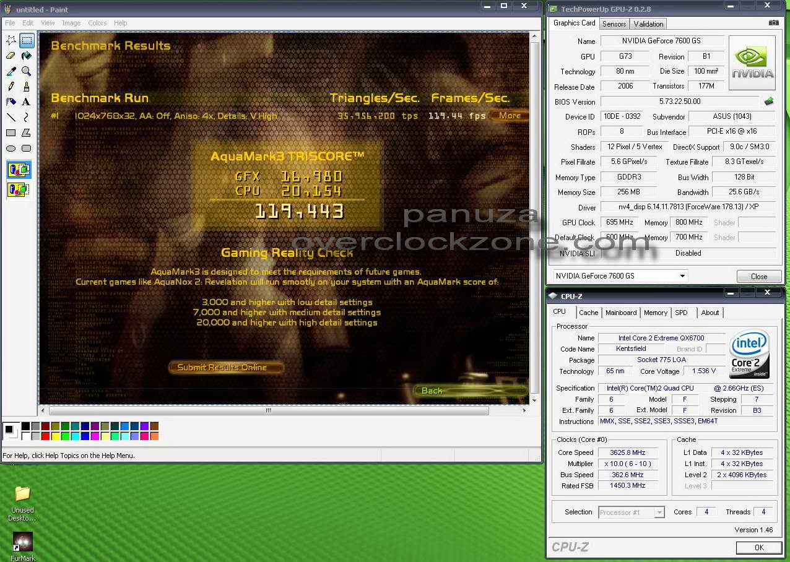Click GPU-Z BIOS save chip icon

point(769,101)
